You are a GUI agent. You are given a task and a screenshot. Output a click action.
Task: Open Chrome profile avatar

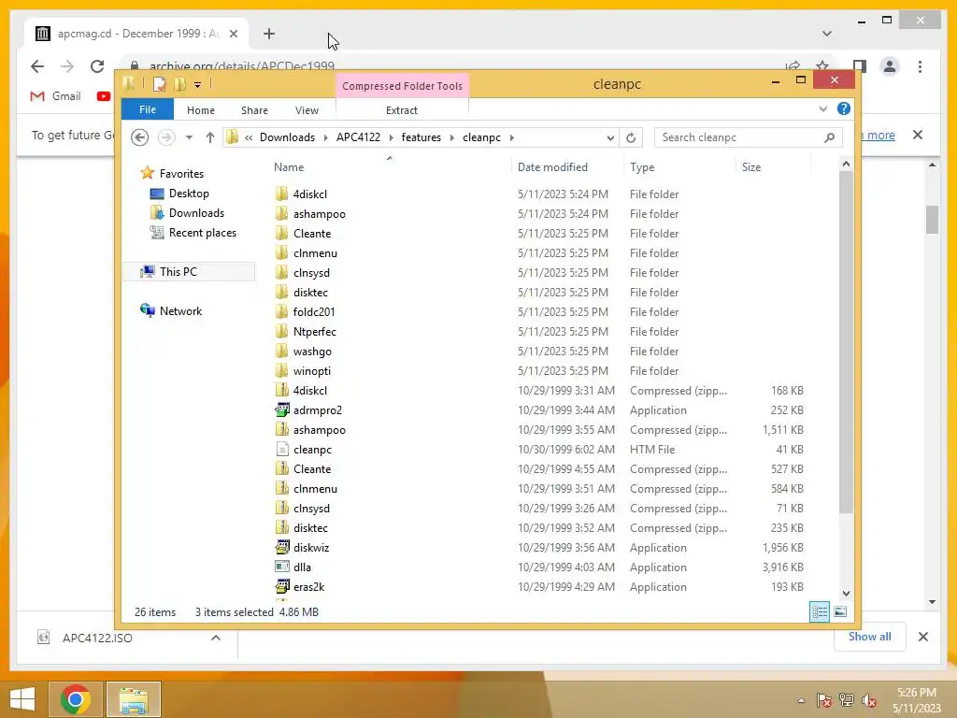890,66
